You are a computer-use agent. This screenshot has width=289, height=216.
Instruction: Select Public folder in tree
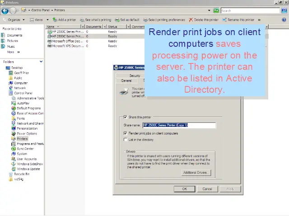15,78
